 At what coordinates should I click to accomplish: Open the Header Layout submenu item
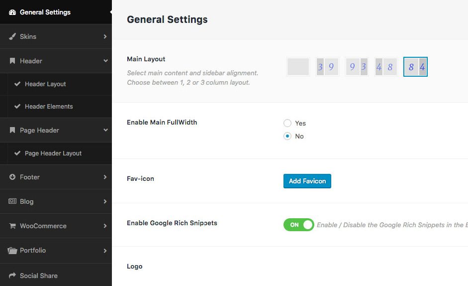45,84
